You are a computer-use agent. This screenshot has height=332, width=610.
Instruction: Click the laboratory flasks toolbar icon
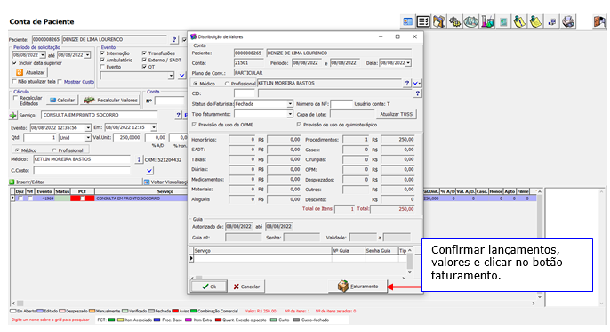(x=487, y=21)
